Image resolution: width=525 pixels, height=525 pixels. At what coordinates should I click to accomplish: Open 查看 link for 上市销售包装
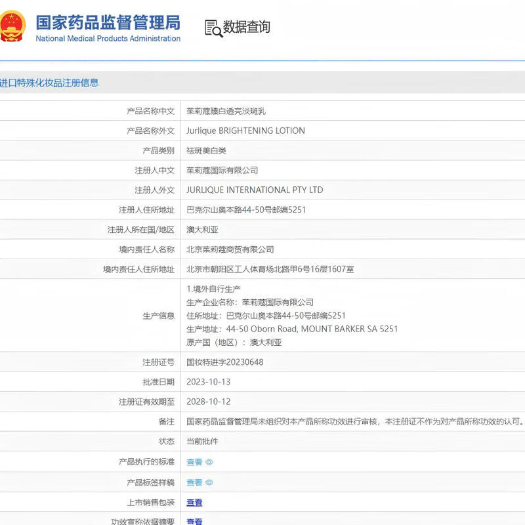(x=194, y=502)
